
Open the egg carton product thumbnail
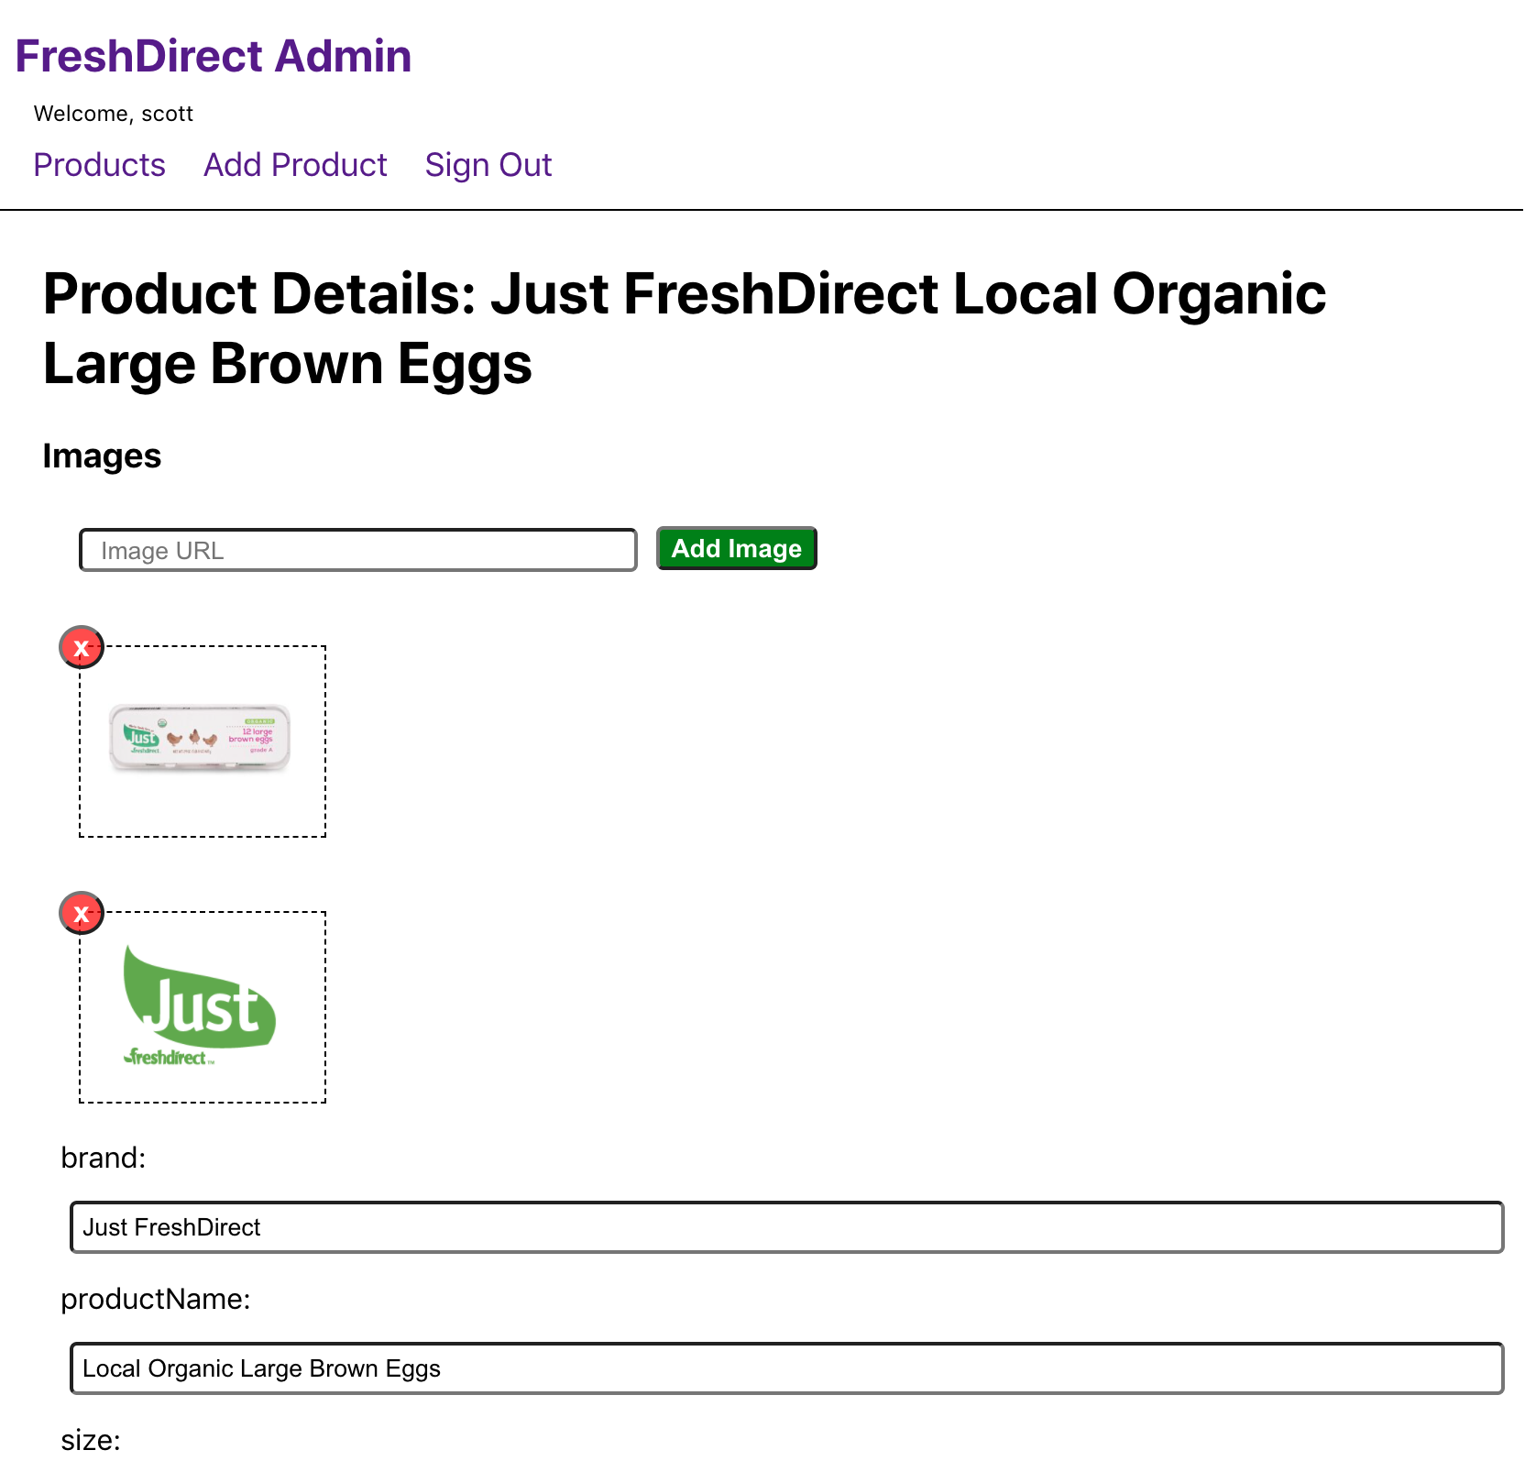pyautogui.click(x=201, y=739)
